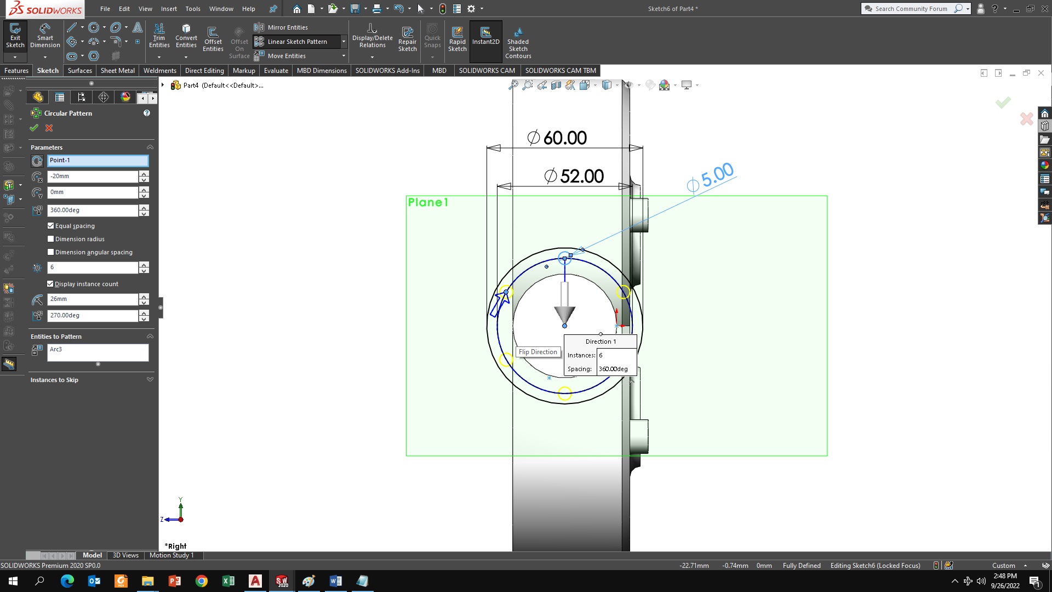The height and width of the screenshot is (592, 1052).
Task: Select the Smart Dimension tool
Action: pyautogui.click(x=45, y=35)
